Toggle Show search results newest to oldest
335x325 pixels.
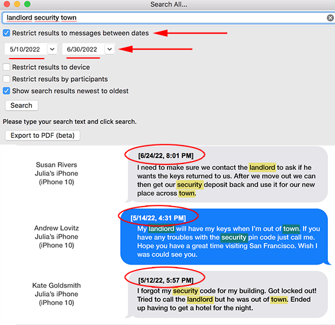pos(7,91)
